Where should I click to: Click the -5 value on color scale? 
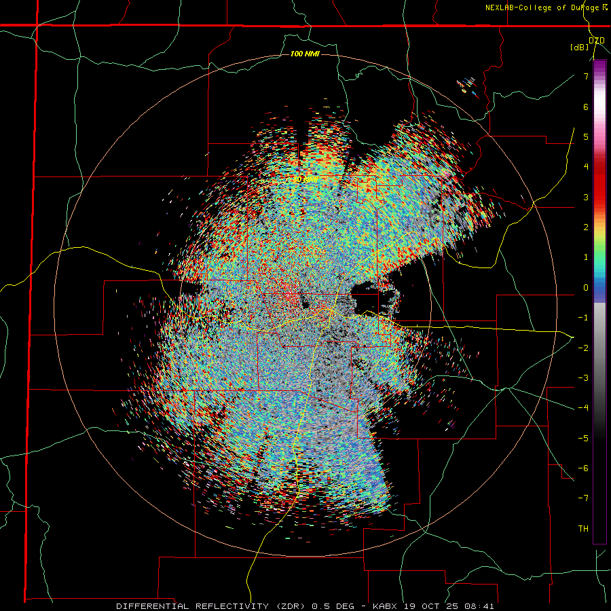click(x=583, y=439)
